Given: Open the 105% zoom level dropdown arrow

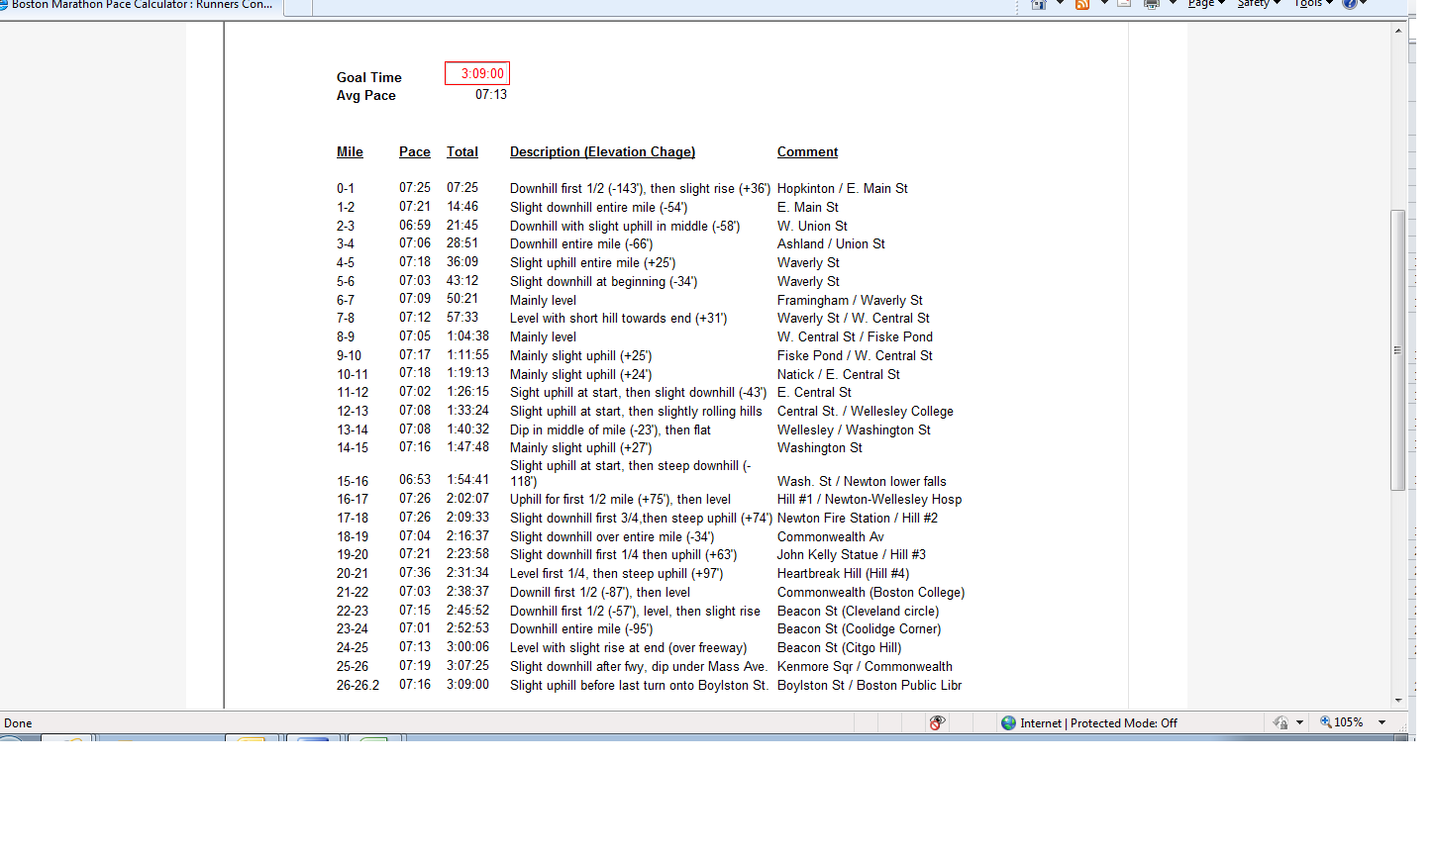Looking at the screenshot, I should pyautogui.click(x=1383, y=723).
